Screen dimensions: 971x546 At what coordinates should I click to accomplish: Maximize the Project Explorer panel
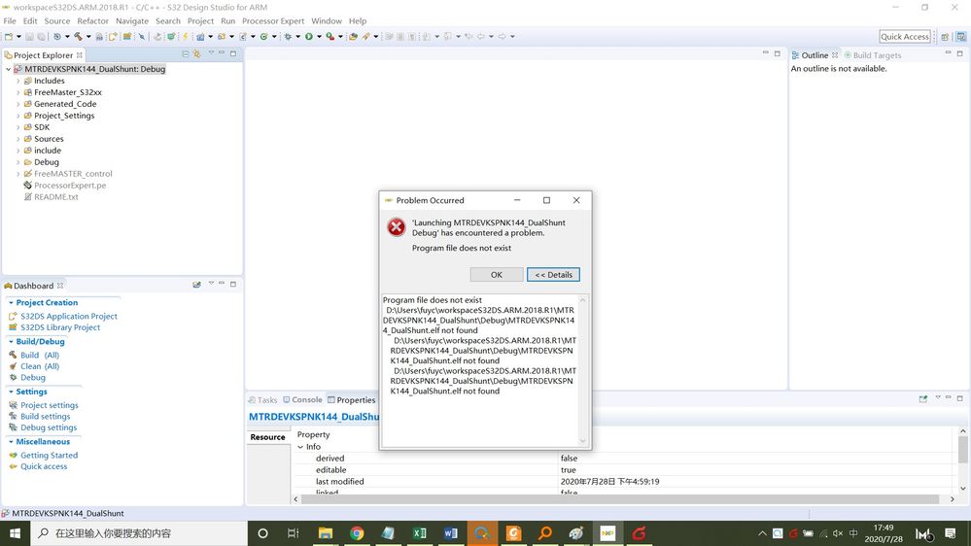tap(233, 53)
